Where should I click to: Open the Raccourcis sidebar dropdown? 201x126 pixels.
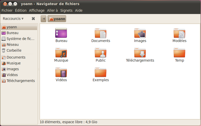[13, 19]
